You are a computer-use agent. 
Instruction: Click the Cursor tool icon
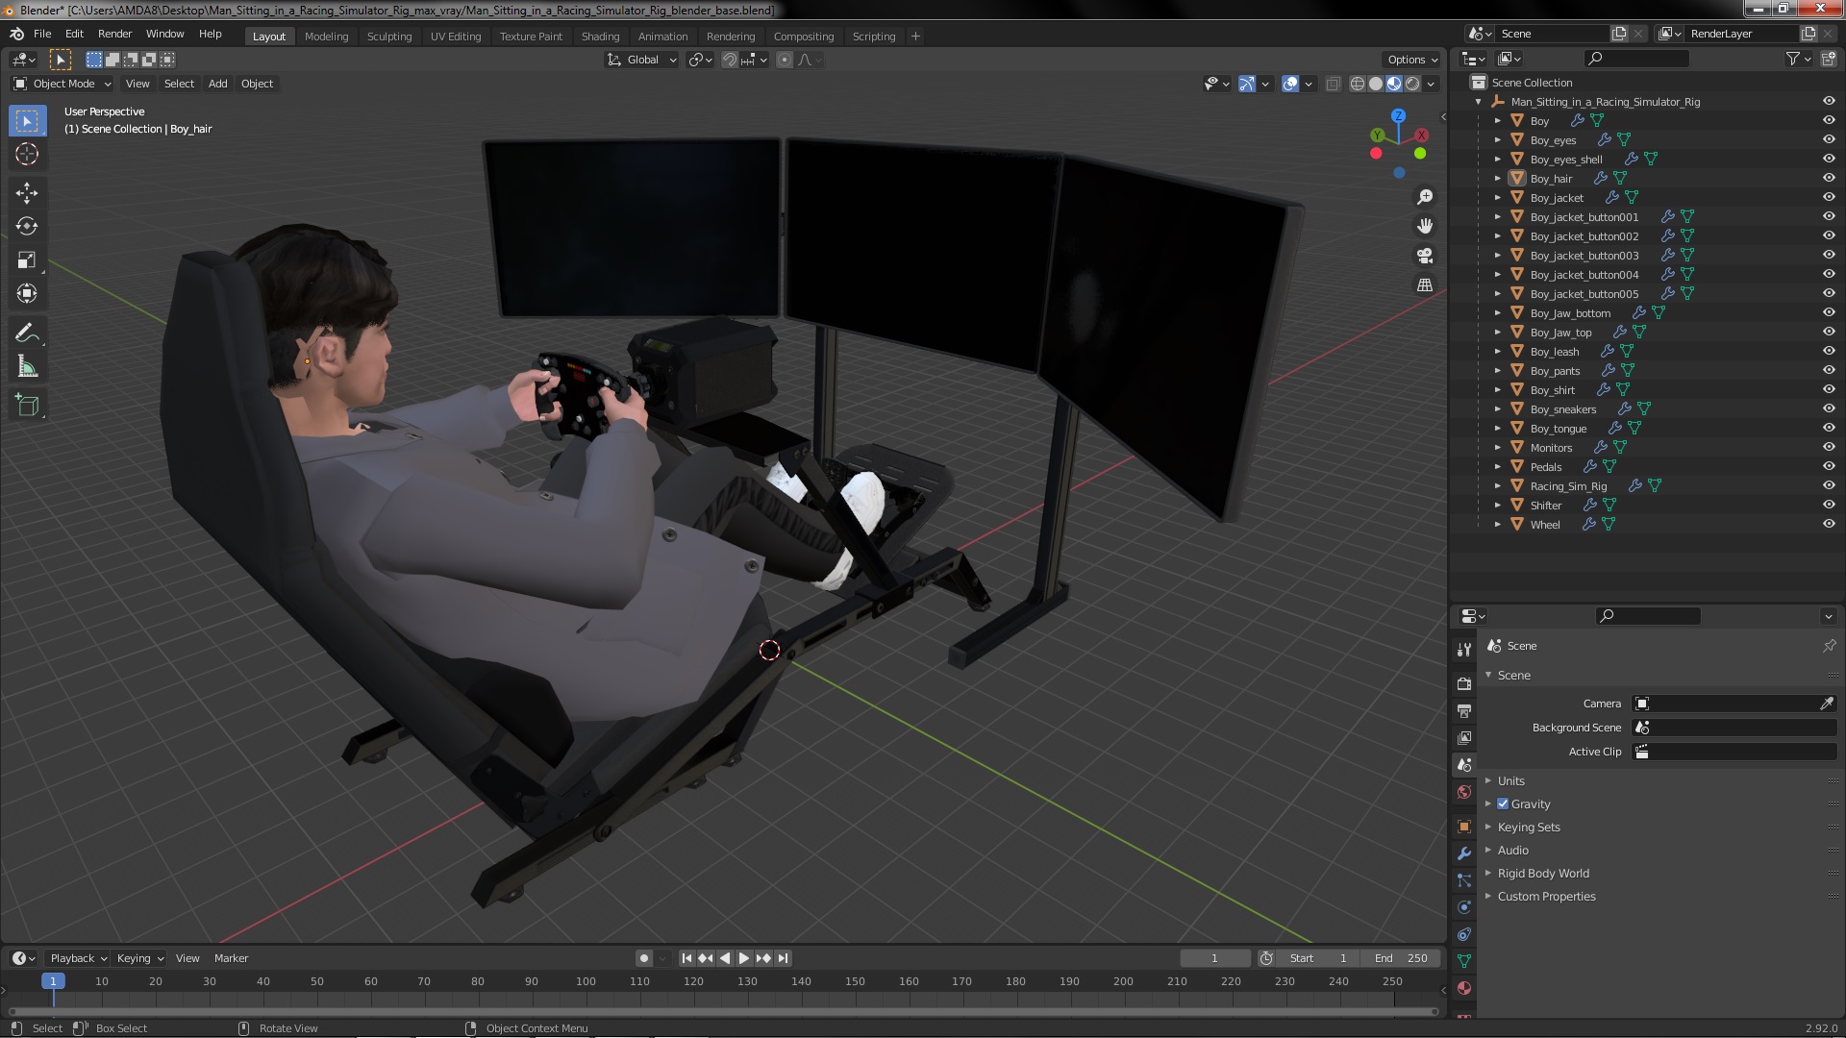27,154
